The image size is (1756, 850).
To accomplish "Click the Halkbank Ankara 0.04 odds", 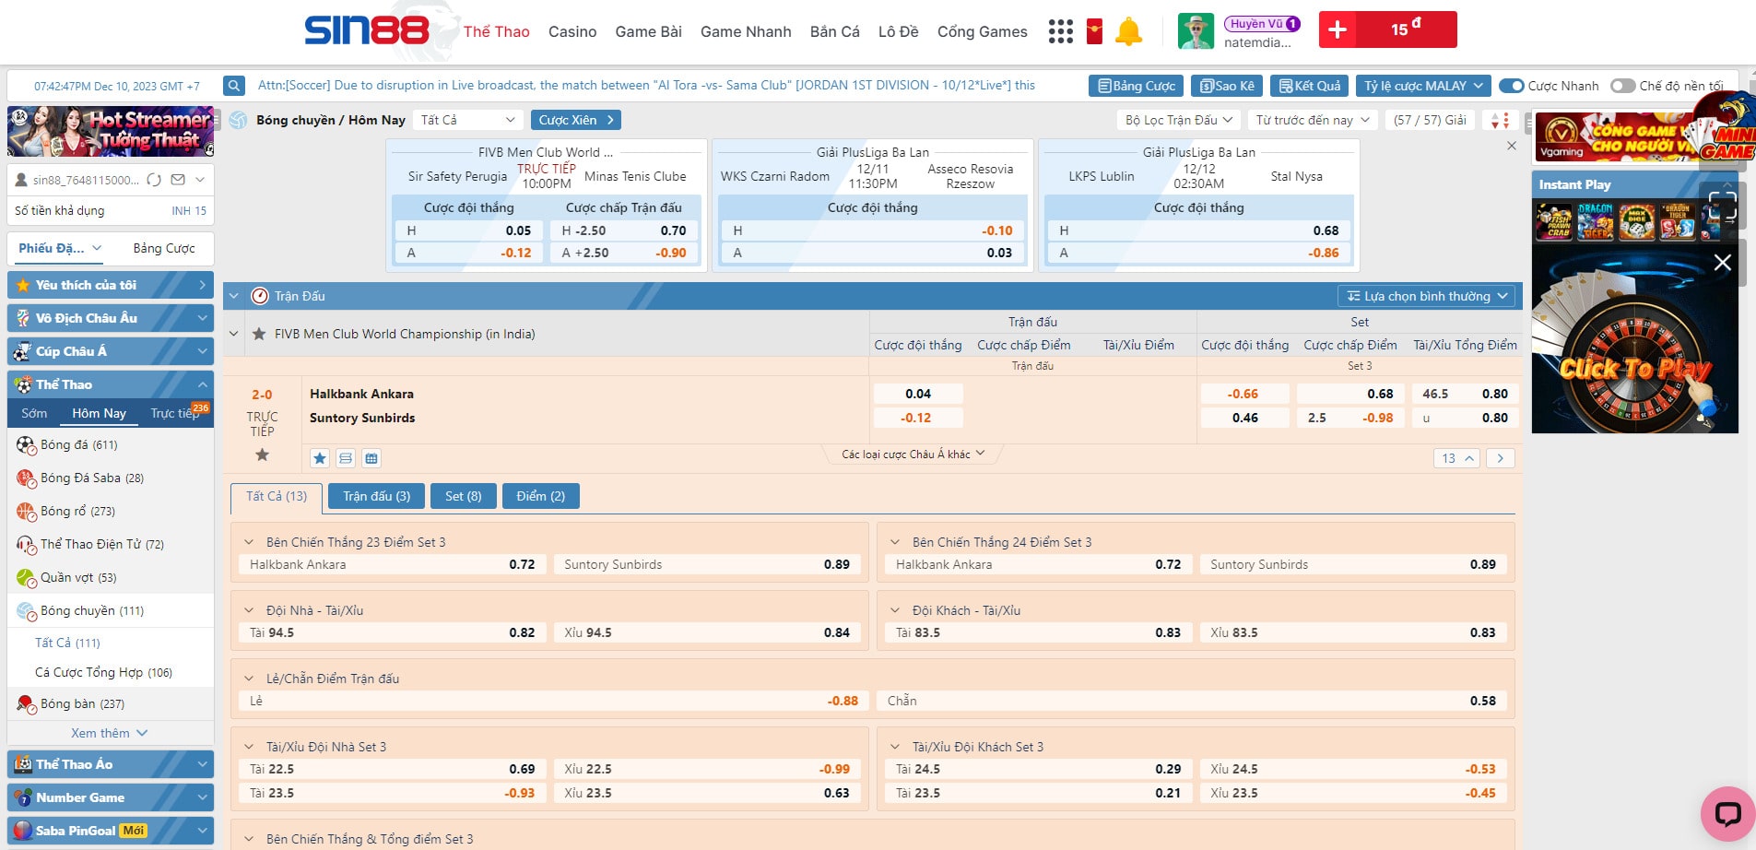I will (x=918, y=394).
